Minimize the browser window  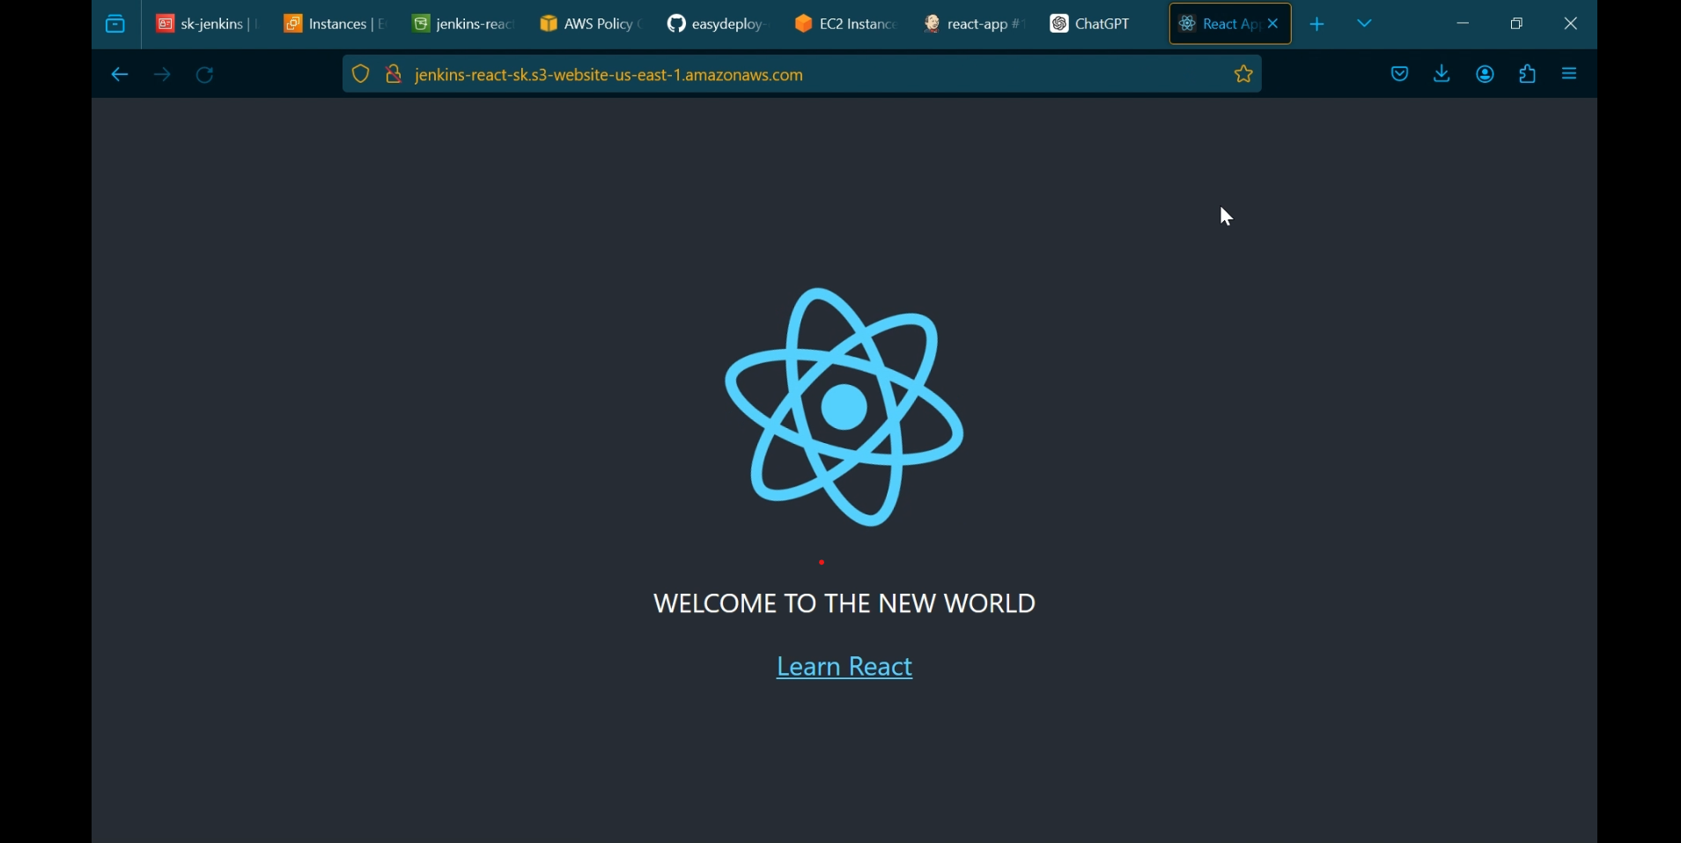pyautogui.click(x=1464, y=25)
